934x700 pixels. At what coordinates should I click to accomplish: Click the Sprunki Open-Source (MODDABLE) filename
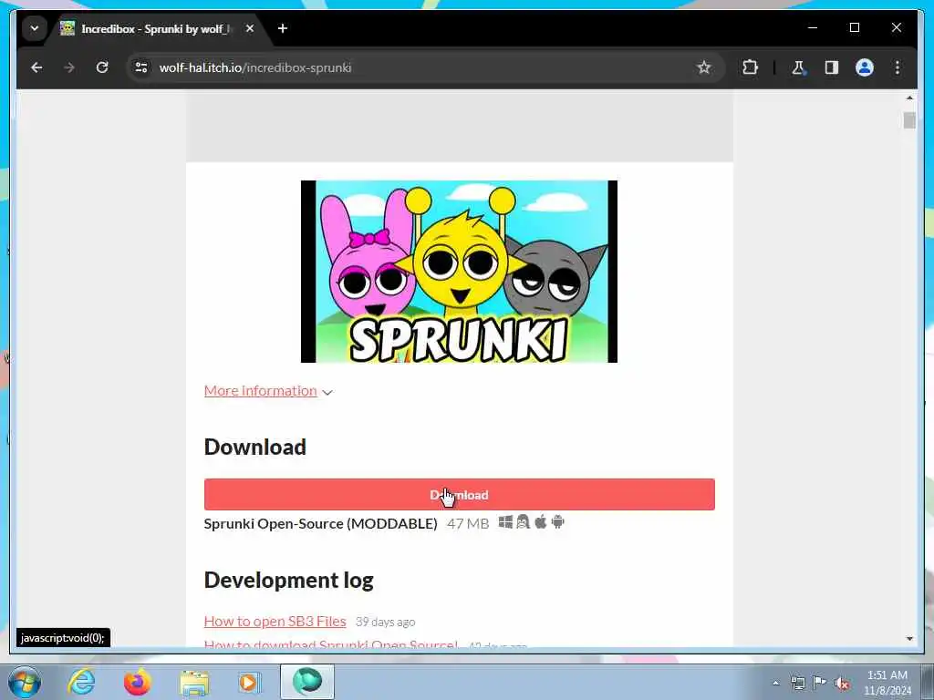coord(320,524)
